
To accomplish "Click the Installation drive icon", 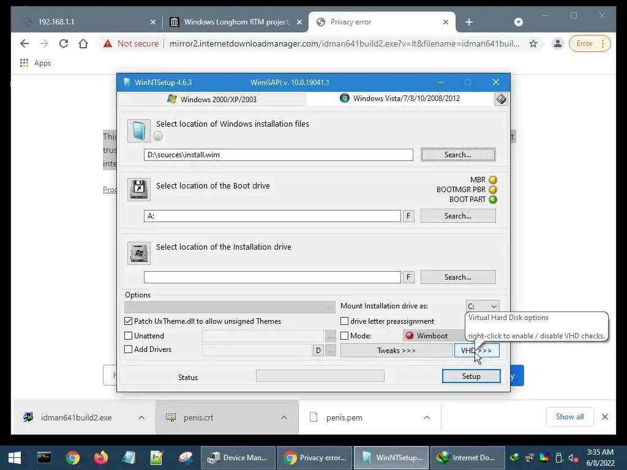I will point(139,253).
